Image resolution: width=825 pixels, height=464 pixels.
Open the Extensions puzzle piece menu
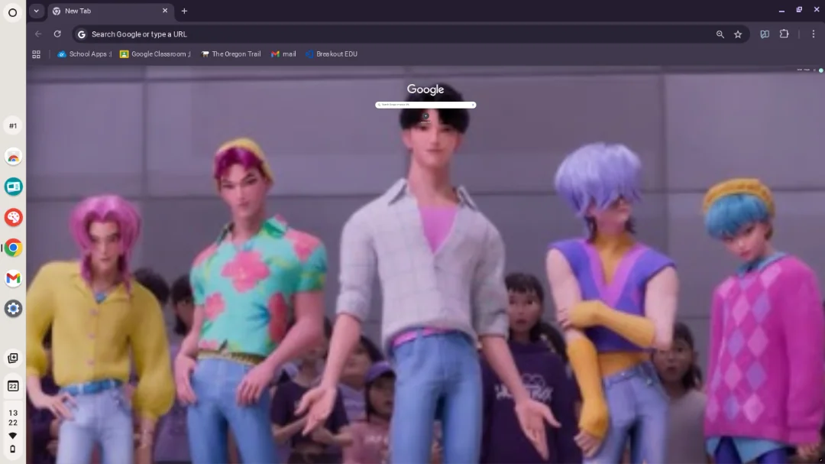click(784, 34)
